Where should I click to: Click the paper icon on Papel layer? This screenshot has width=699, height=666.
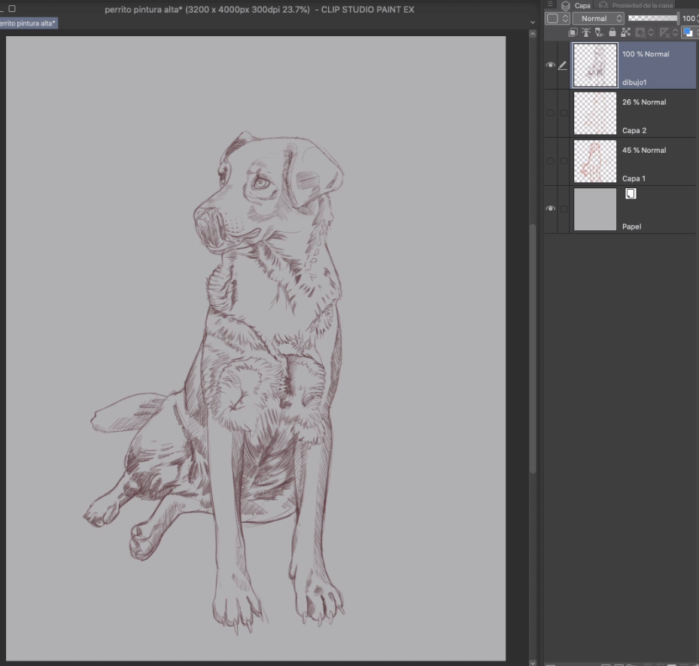pos(631,194)
